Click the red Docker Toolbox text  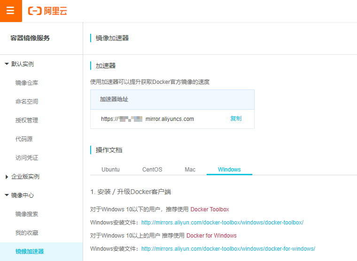click(x=210, y=209)
